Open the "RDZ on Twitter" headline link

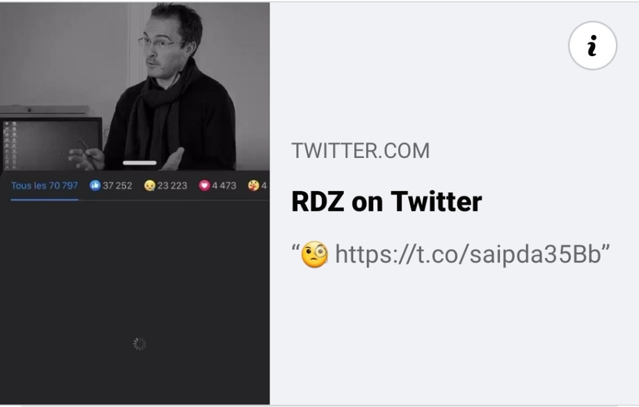click(387, 202)
